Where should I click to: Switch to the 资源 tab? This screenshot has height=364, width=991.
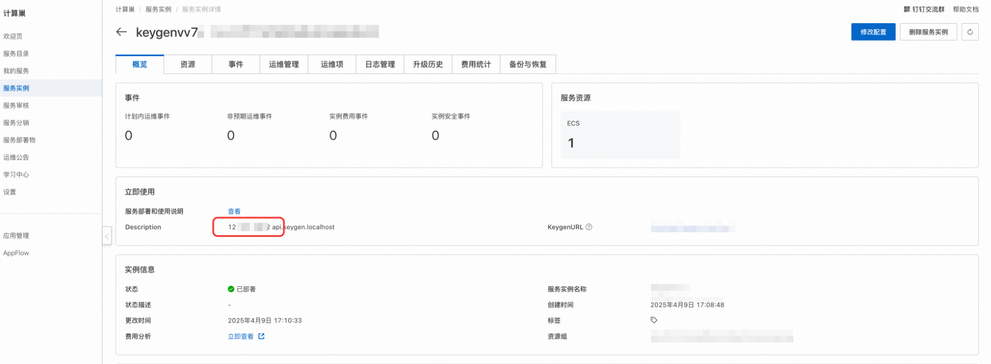[188, 64]
